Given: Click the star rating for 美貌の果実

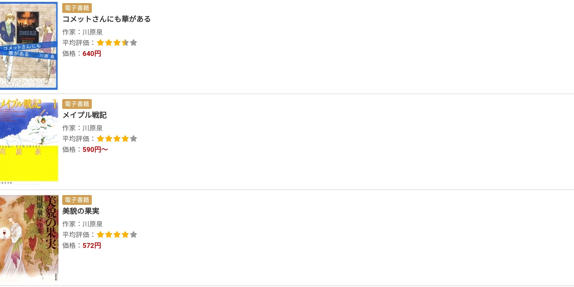Looking at the screenshot, I should coord(117,235).
